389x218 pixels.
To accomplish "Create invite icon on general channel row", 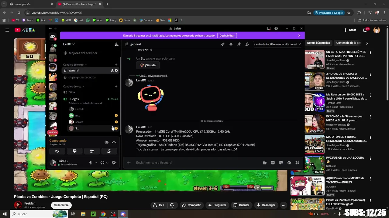I will point(112,71).
